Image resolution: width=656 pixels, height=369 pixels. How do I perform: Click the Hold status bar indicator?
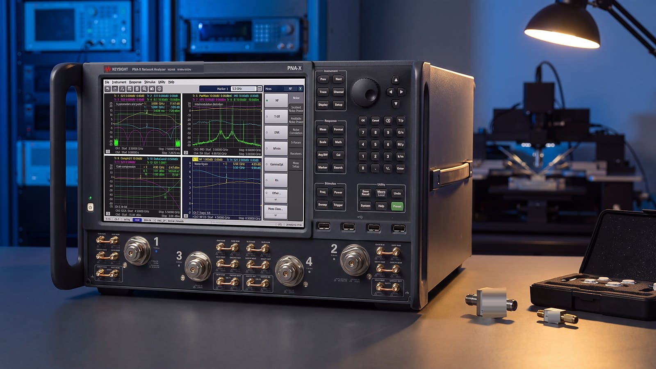[x=137, y=220]
